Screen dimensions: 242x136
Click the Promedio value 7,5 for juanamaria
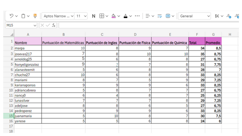pyautogui.click(x=213, y=116)
